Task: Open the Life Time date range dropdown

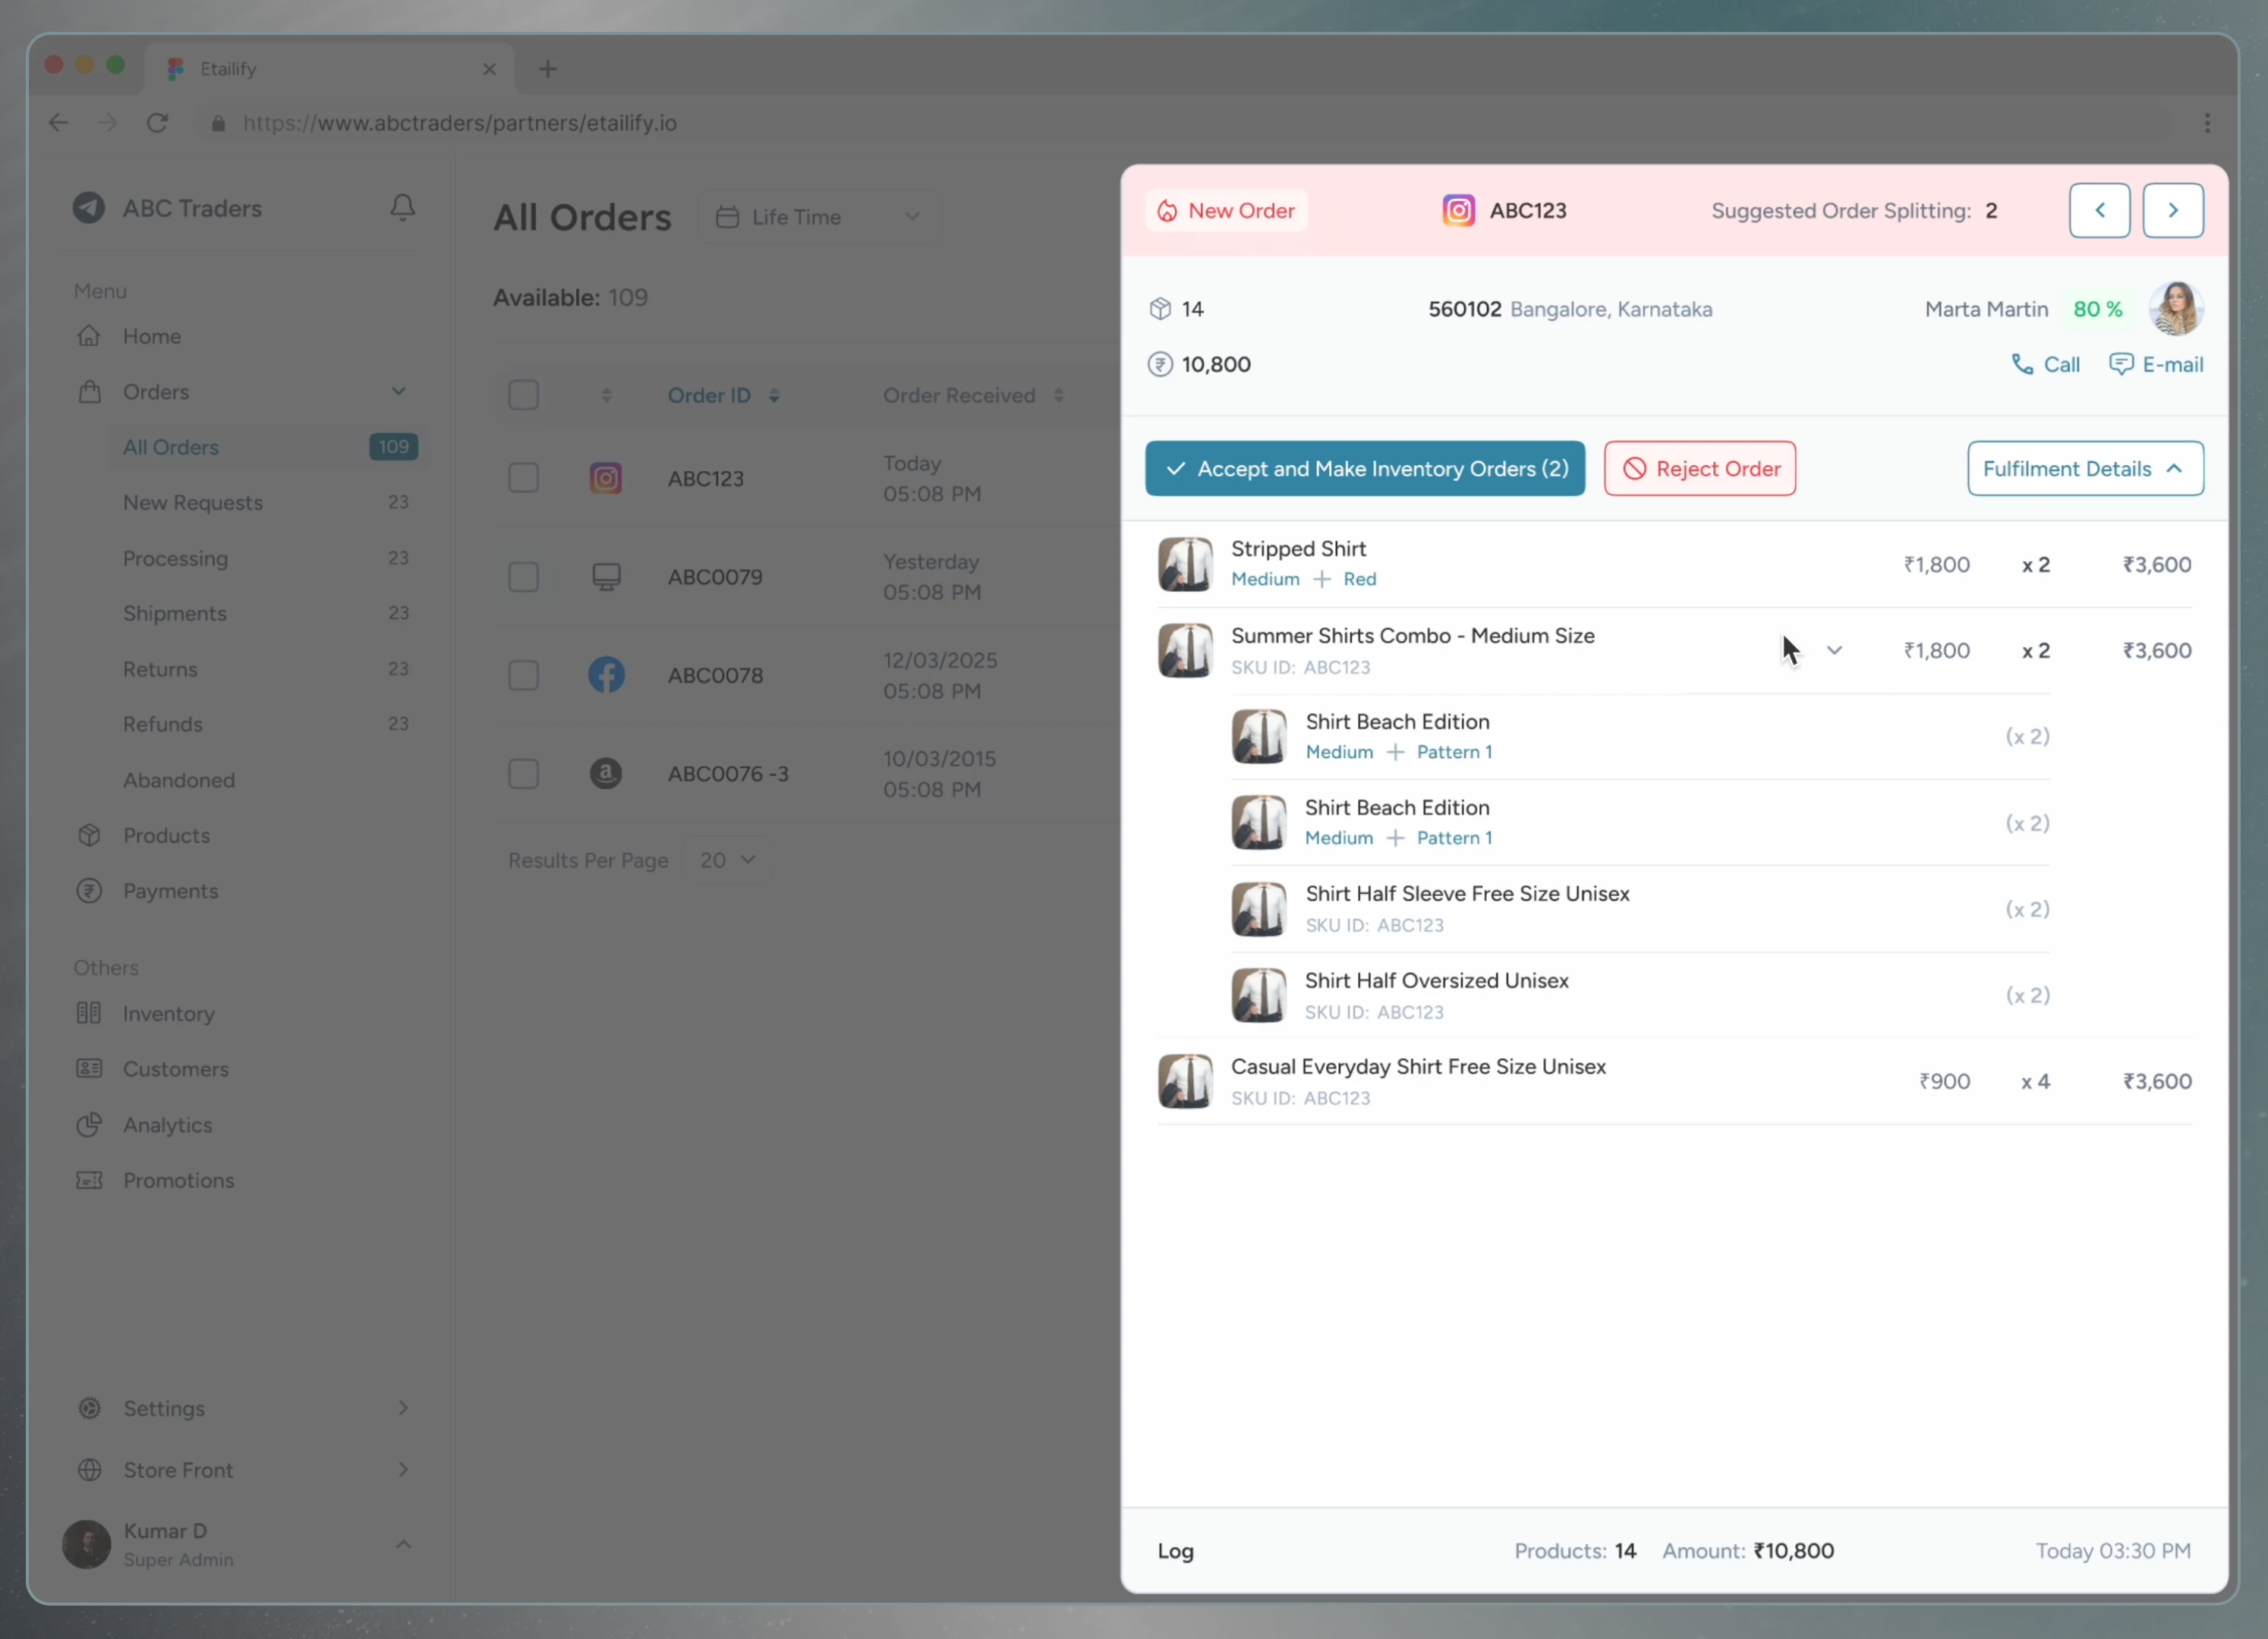Action: [819, 217]
